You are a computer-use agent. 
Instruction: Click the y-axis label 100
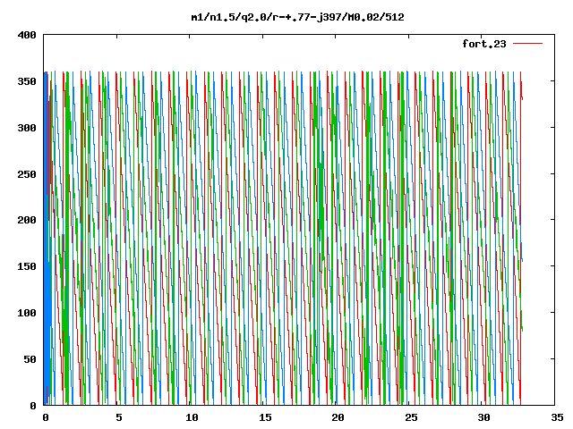click(27, 313)
